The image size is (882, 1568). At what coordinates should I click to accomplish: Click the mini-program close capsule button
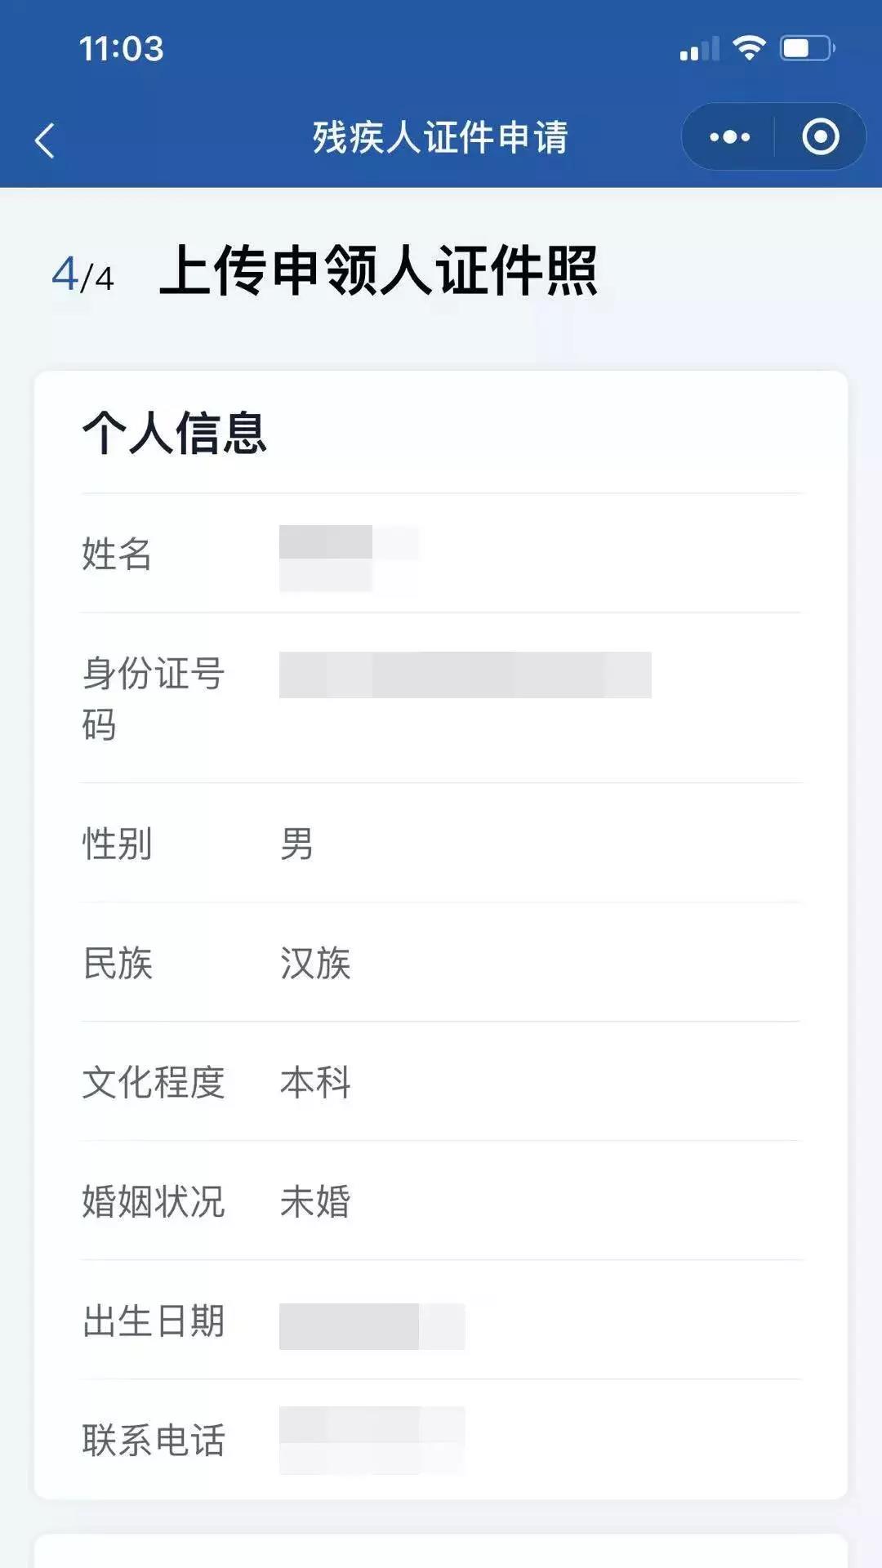(819, 136)
